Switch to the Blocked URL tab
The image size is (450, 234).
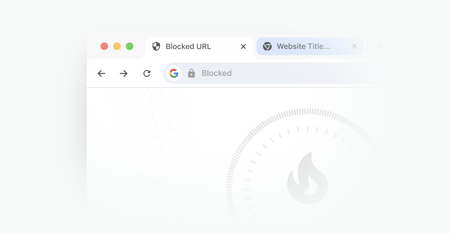tap(188, 46)
